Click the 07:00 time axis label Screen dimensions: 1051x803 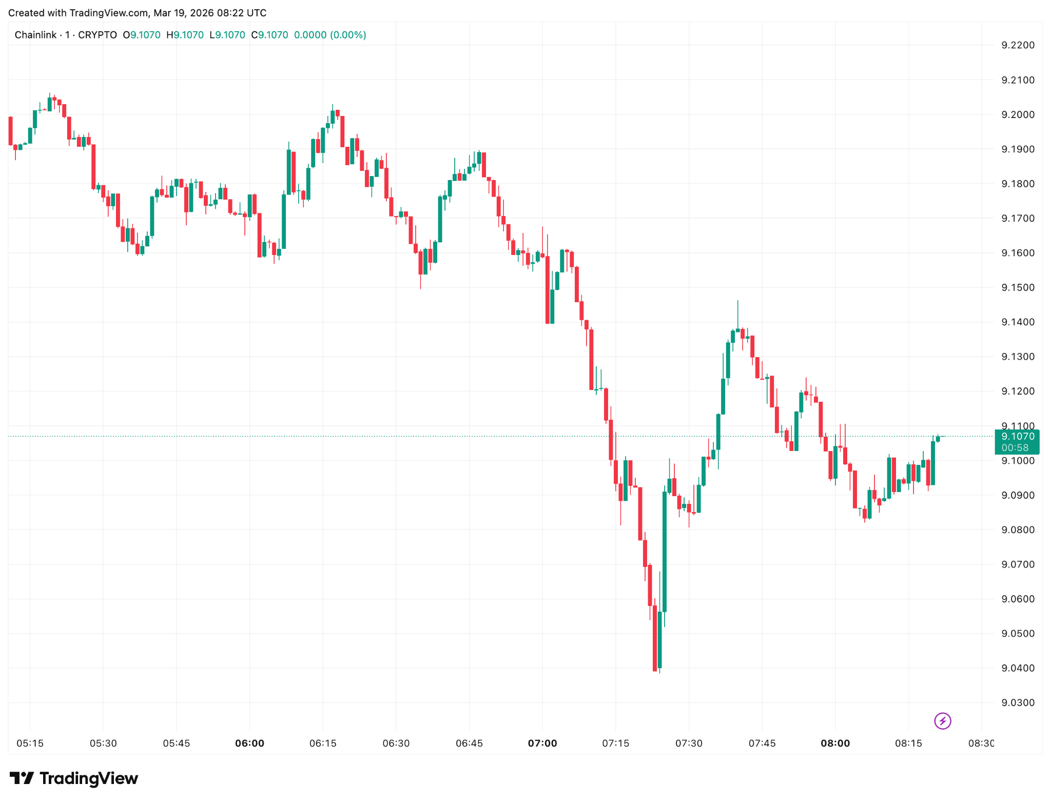point(542,743)
